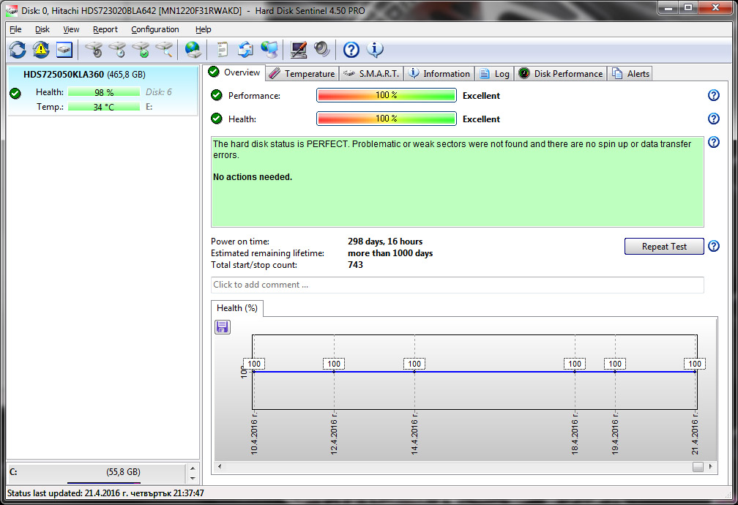Open the Help menu
The width and height of the screenshot is (738, 505).
204,29
